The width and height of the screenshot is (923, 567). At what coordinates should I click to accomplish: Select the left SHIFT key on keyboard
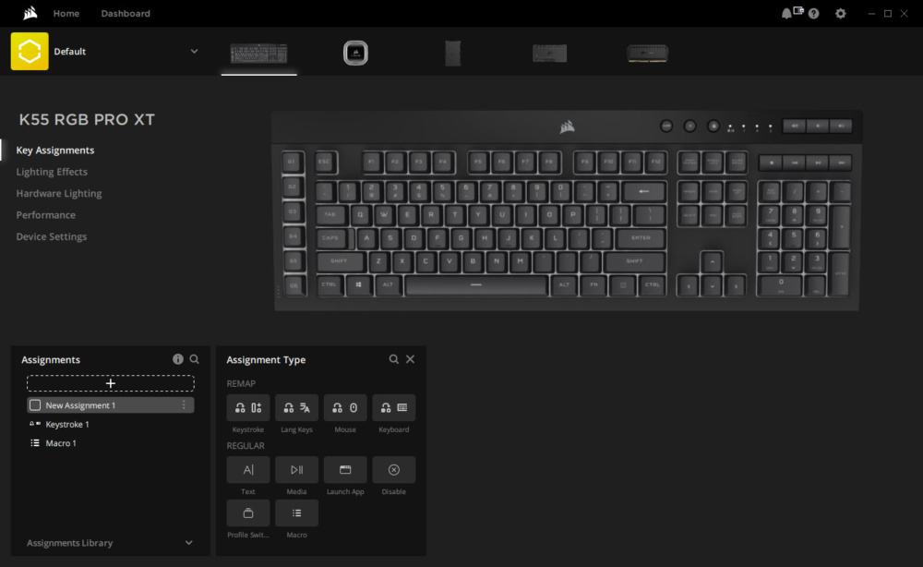[x=340, y=262]
